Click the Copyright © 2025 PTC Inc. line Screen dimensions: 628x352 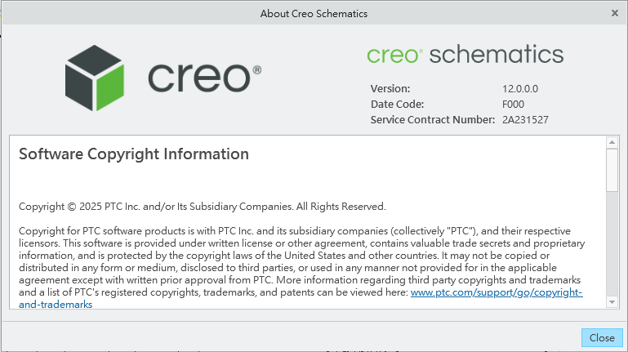tap(202, 207)
